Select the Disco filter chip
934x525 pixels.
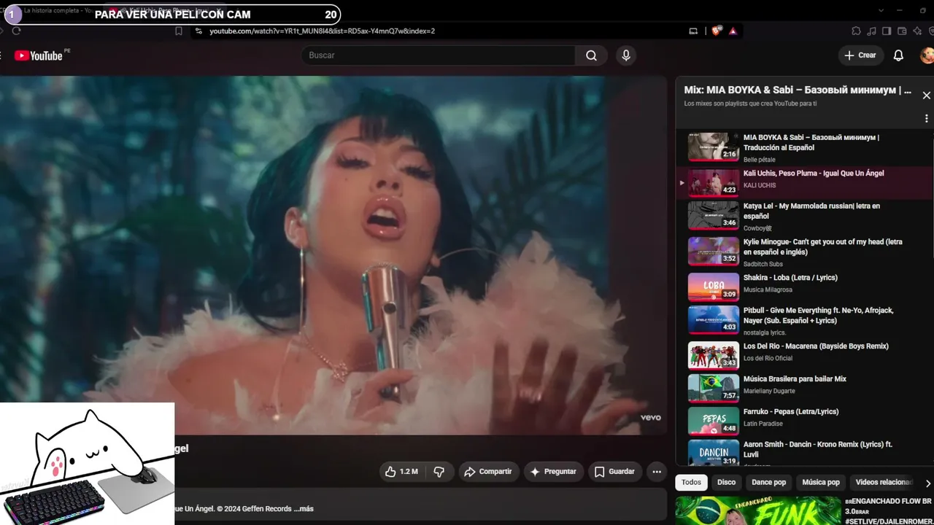coord(726,482)
